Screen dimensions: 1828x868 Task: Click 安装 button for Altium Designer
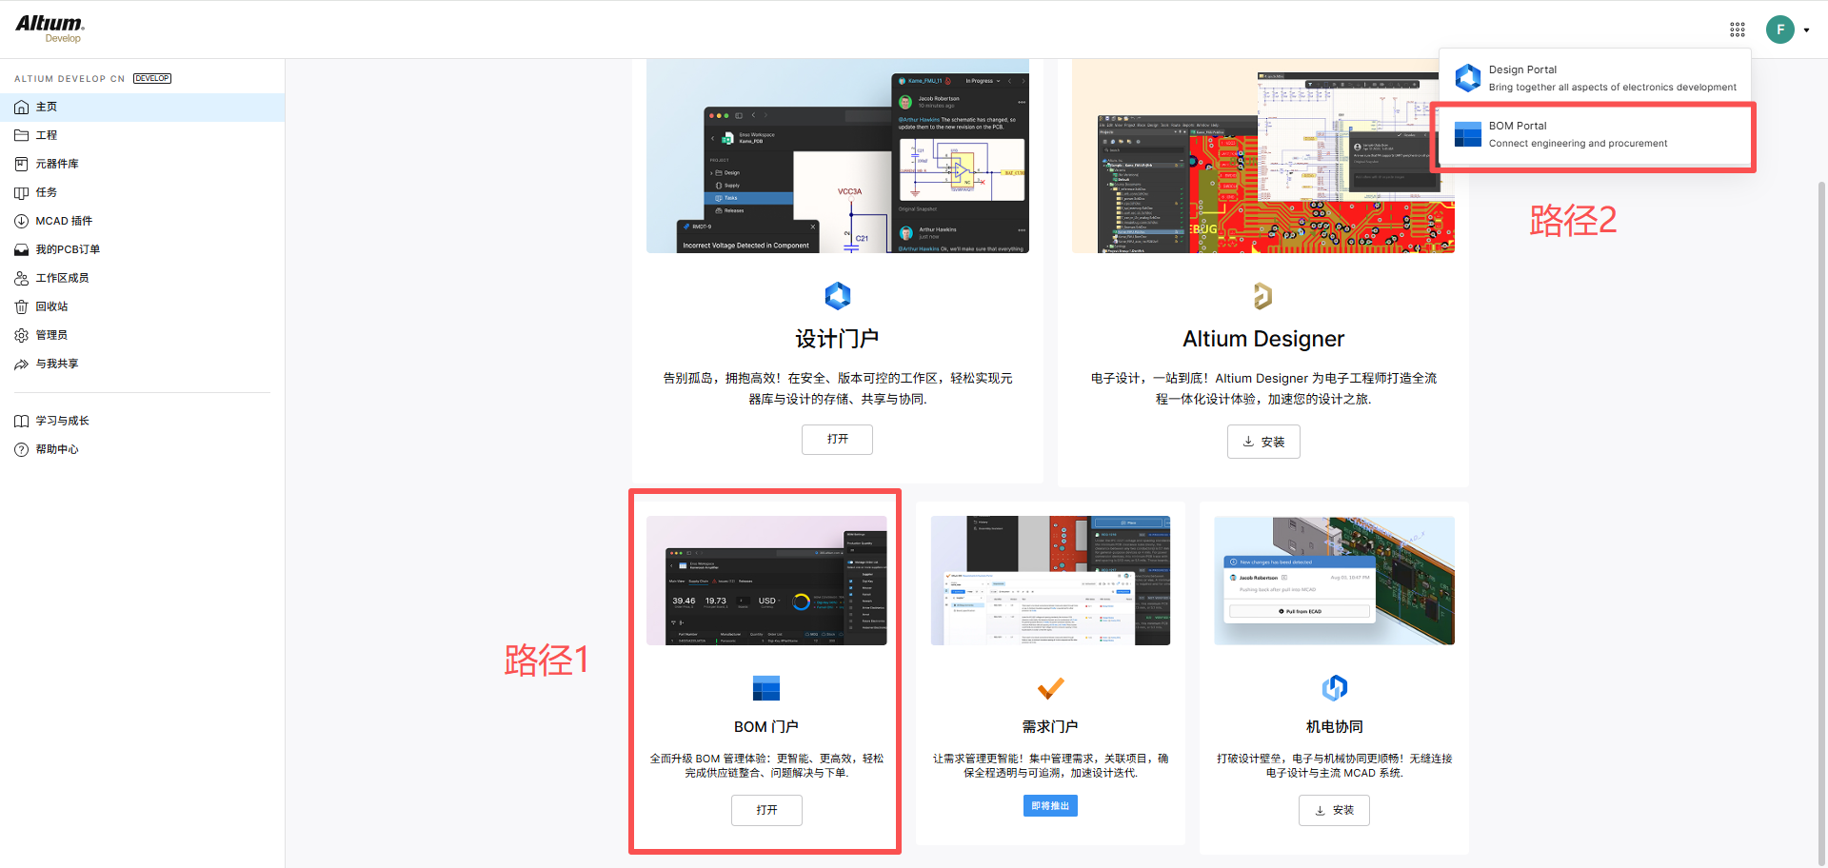point(1263,442)
